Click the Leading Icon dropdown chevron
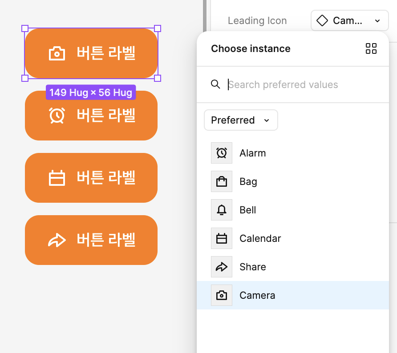Image resolution: width=397 pixels, height=353 pixels. pos(377,21)
